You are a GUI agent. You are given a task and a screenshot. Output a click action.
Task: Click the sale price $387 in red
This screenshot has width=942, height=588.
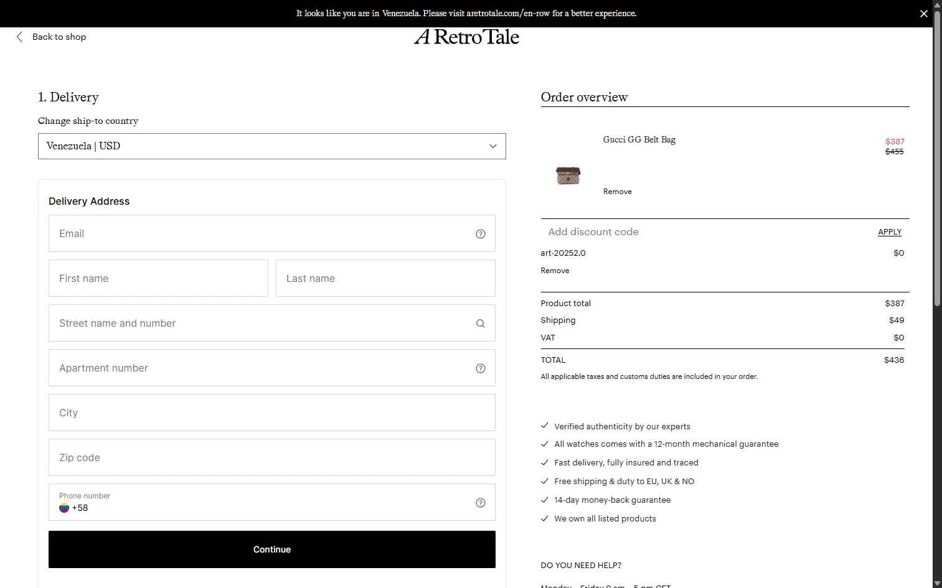895,141
